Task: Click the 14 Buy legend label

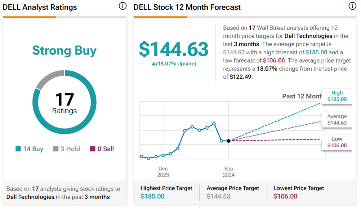Action: point(33,149)
